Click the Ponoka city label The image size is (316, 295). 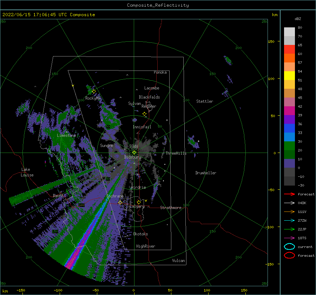pyautogui.click(x=160, y=72)
